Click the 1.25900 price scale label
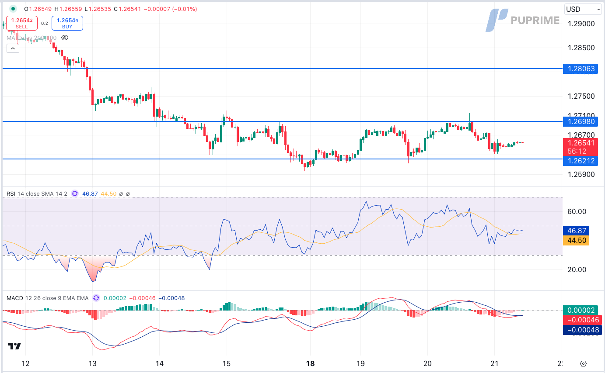 coord(581,174)
